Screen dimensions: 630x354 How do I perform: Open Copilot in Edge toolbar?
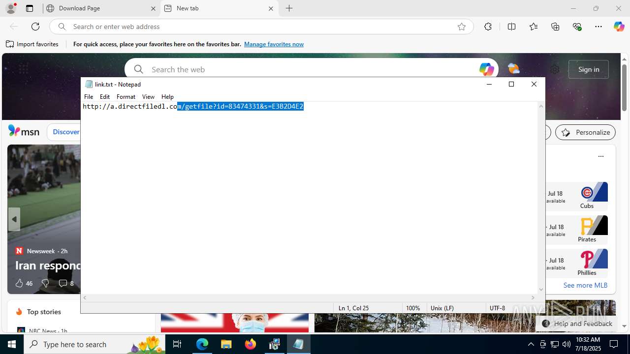(x=619, y=27)
